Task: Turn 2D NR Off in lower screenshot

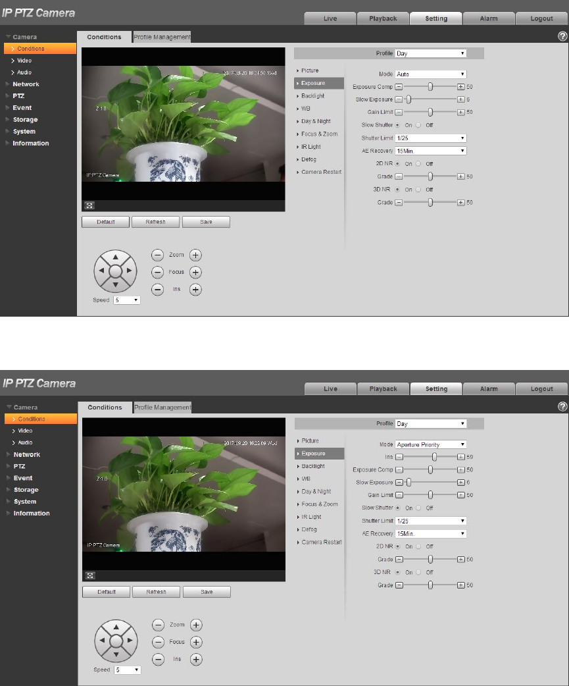Action: (418, 546)
